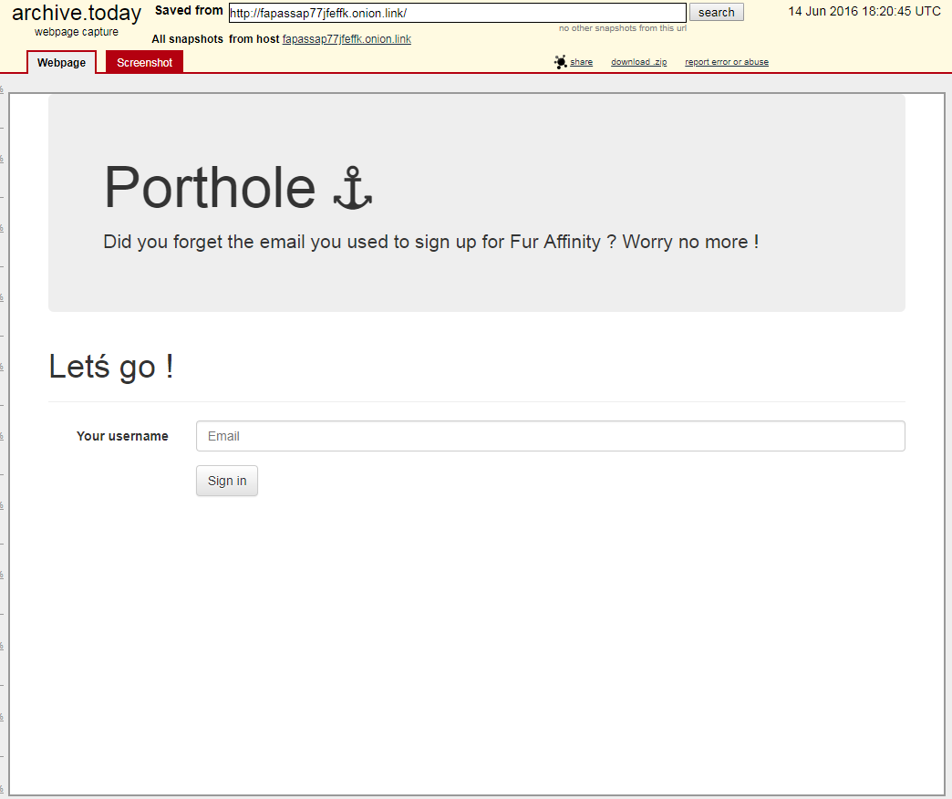952x799 pixels.
Task: Open the fapassap77jfeffk.onion.link host snapshots link
Action: (x=347, y=39)
